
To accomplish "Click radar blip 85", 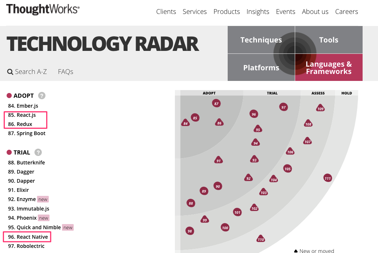I will click(x=195, y=118).
